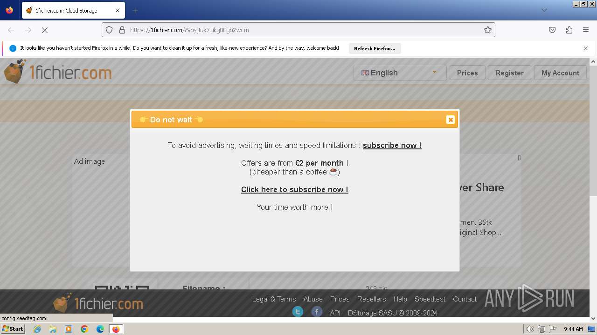Viewport: 597px width, 335px height.
Task: Go back to previous page
Action: pos(11,30)
